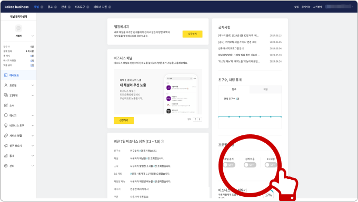Select 비즈도구 in top navigation
The width and height of the screenshot is (358, 202).
coord(80,7)
